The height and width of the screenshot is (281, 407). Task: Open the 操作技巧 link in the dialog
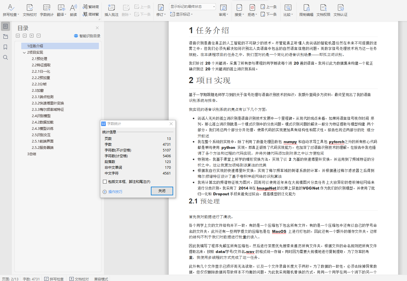[113, 192]
